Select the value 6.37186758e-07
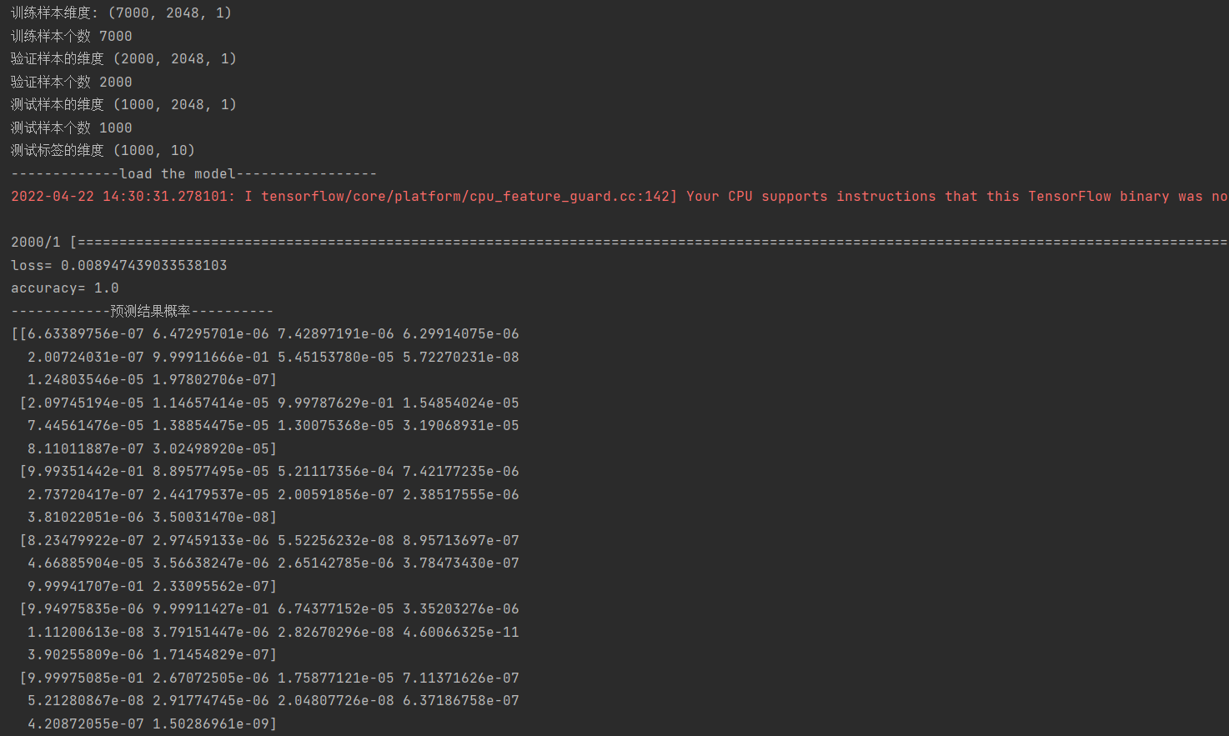The width and height of the screenshot is (1229, 736). tap(460, 701)
